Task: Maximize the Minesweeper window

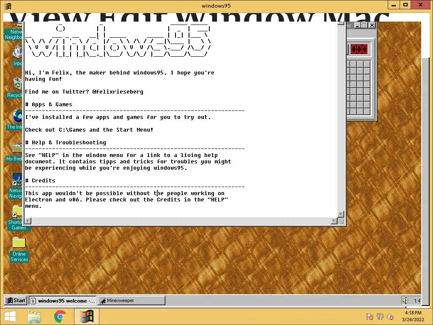Action: coord(364,25)
